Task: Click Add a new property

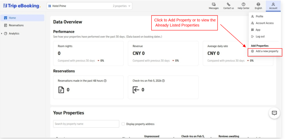Action: point(267,51)
